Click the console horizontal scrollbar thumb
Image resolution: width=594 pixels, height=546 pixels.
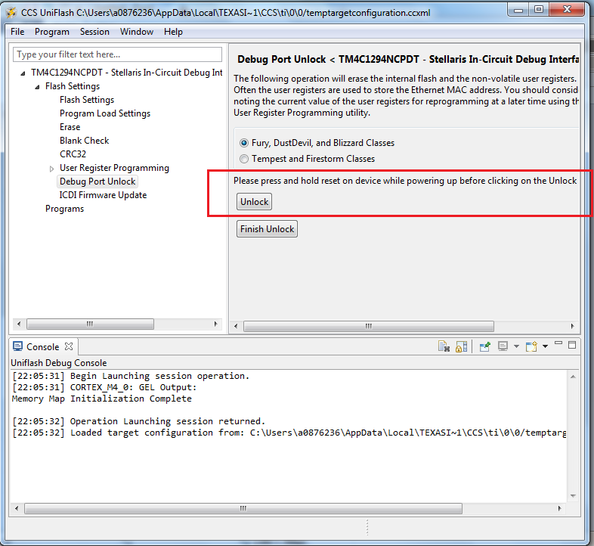pyautogui.click(x=243, y=508)
